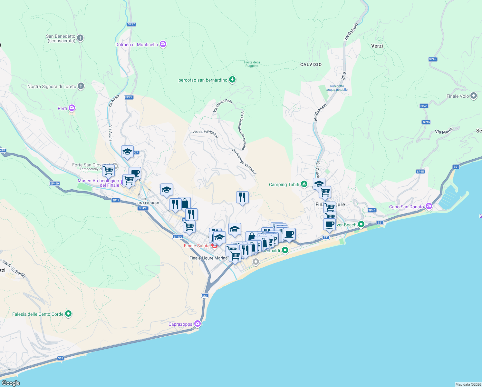482x387 pixels.
Task: Click the coffee cup icon north of Museo Archeologico
Action: click(135, 173)
